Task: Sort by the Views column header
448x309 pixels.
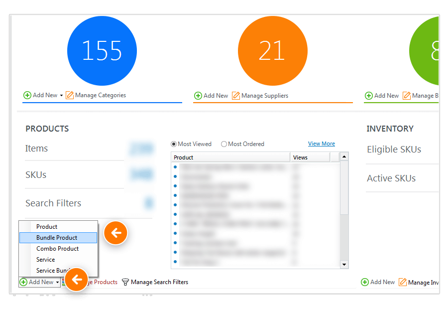Action: (x=310, y=157)
